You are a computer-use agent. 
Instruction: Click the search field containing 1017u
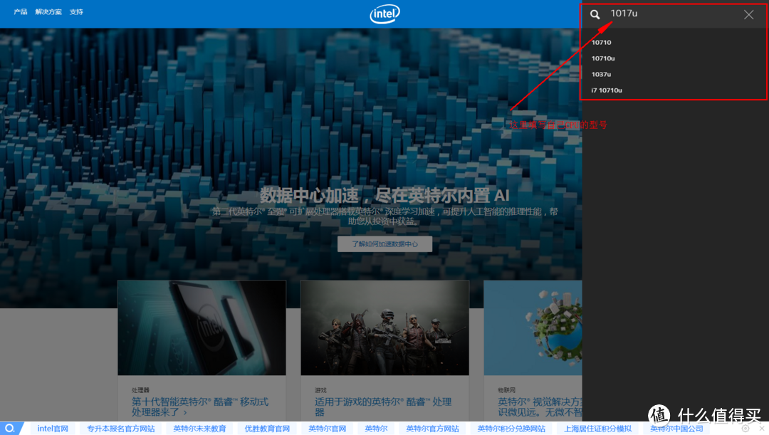[x=672, y=14]
